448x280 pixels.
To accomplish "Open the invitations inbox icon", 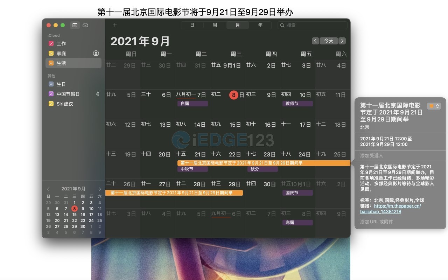I will (85, 25).
